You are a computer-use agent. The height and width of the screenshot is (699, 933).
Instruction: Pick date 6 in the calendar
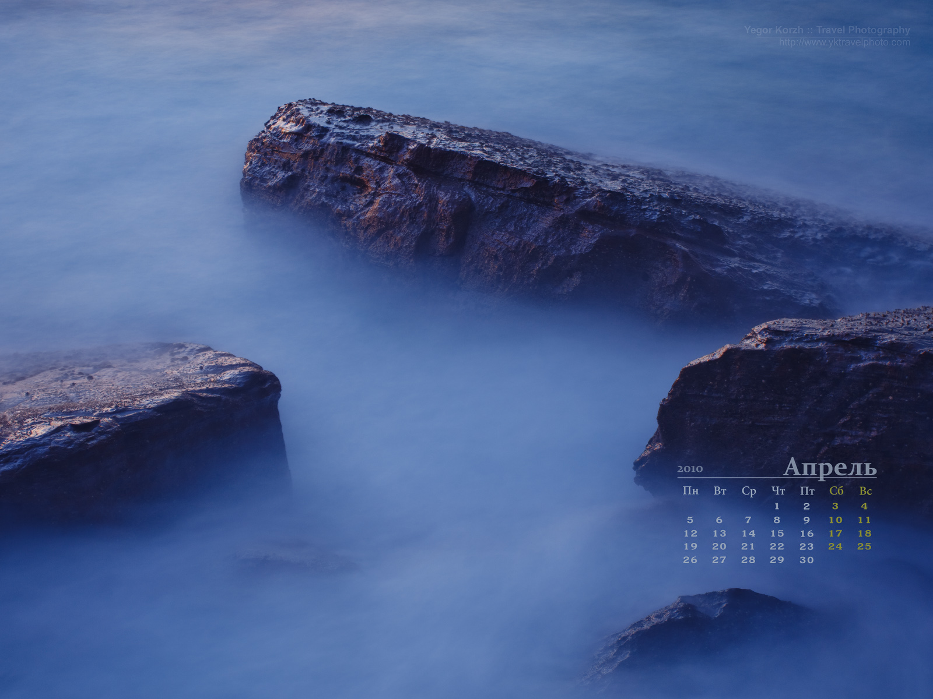pyautogui.click(x=719, y=520)
